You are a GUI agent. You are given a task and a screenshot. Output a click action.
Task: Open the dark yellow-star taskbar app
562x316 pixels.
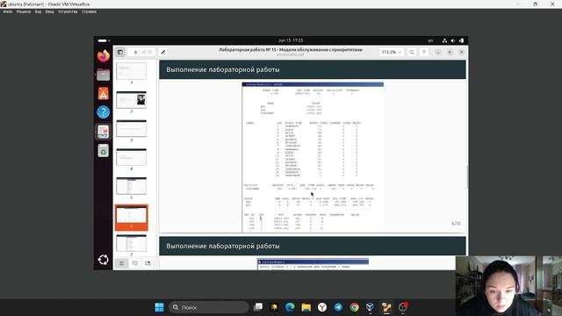274,307
